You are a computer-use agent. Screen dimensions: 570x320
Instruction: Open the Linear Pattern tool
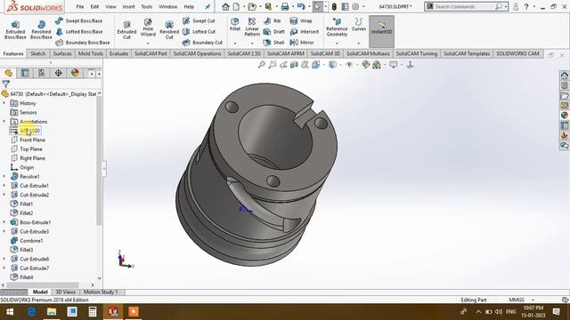pyautogui.click(x=252, y=27)
